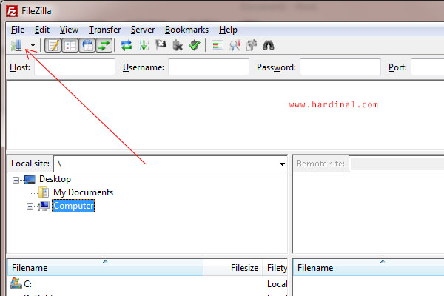444x296 pixels.
Task: Select Computer in local tree
Action: click(x=73, y=206)
